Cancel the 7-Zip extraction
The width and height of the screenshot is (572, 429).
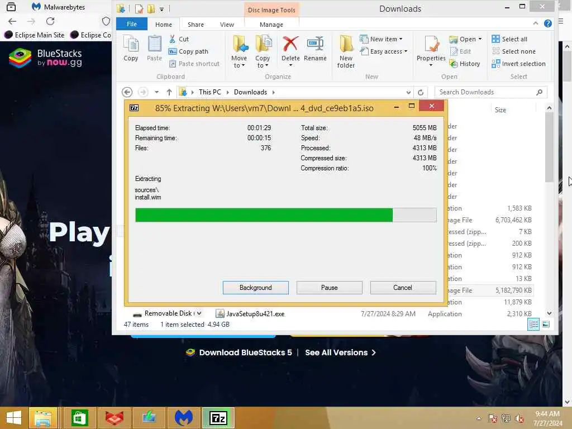(x=403, y=288)
